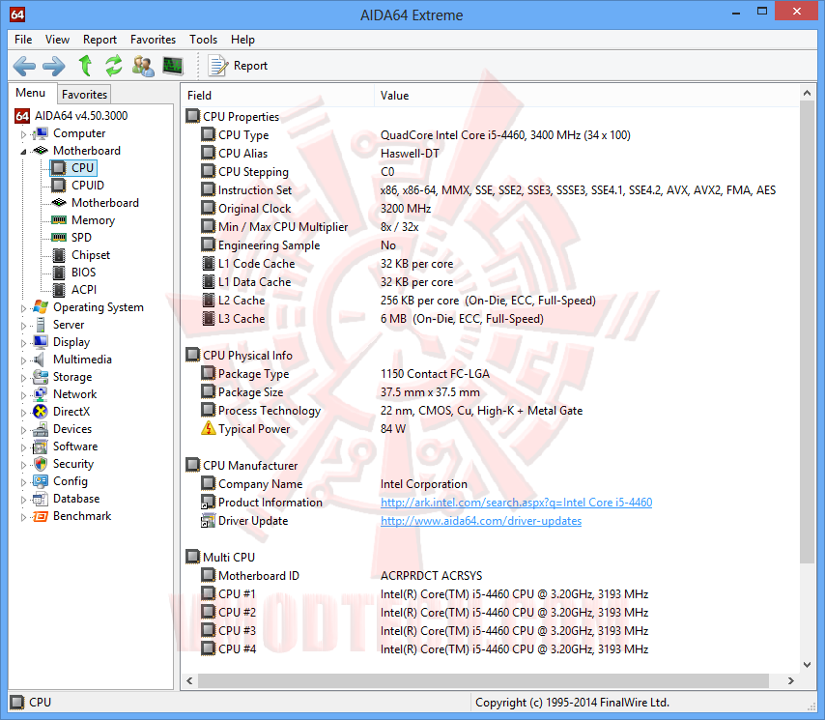Expand the Computer tree node
This screenshot has height=720, width=825.
point(23,134)
